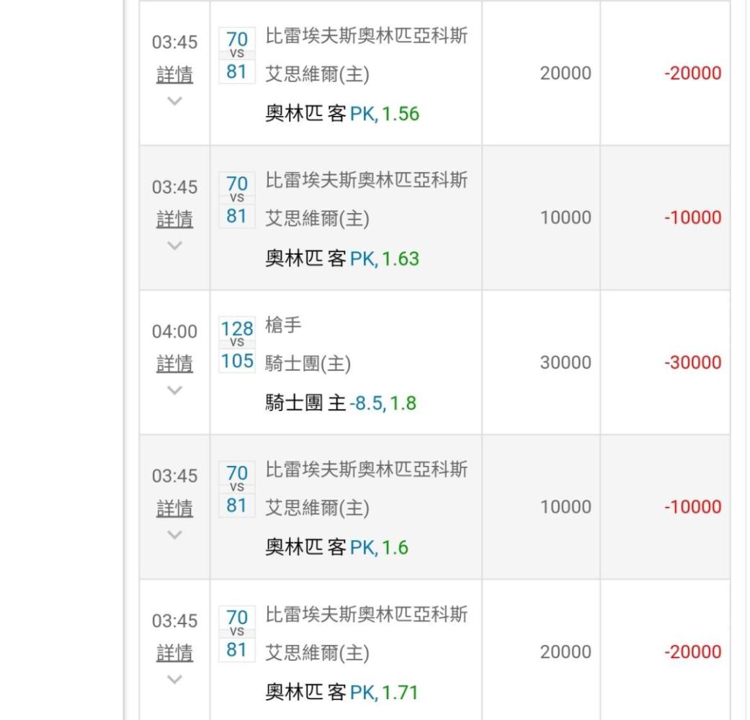The height and width of the screenshot is (720, 750).
Task: Select the 奧林匹 客 PK, 1.56 bet text
Action: 342,114
